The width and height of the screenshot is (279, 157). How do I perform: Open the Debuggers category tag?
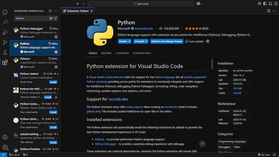coord(224,147)
